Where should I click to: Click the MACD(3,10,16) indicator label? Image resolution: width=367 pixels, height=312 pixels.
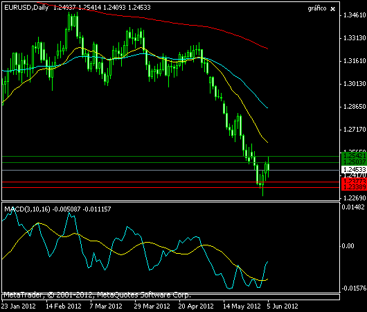pos(27,209)
